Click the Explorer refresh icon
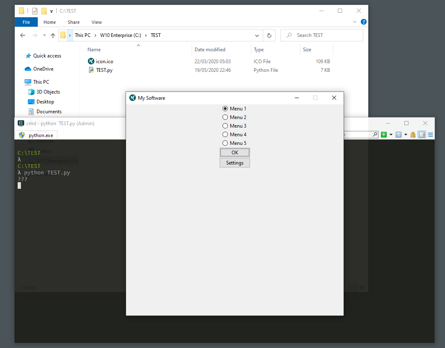The height and width of the screenshot is (348, 445). click(269, 35)
